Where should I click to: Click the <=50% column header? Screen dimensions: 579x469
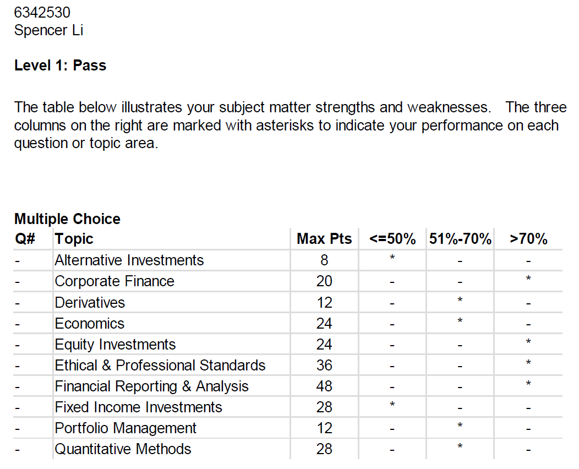coord(392,239)
